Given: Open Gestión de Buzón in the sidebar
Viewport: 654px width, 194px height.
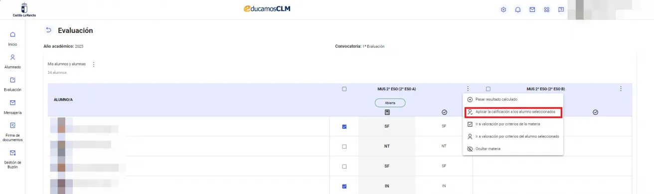Looking at the screenshot, I should pos(12,160).
